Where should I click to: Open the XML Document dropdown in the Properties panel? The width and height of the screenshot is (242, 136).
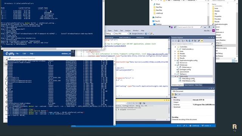(193, 91)
